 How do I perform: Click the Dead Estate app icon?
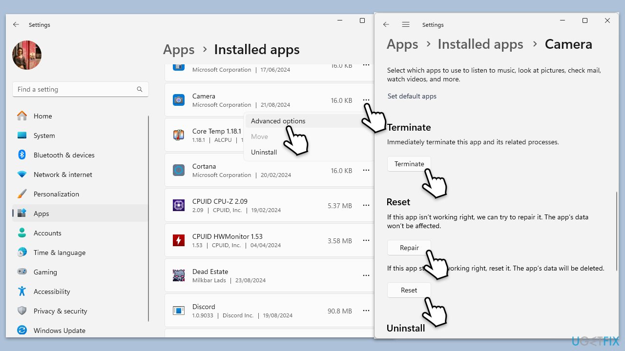pos(179,275)
